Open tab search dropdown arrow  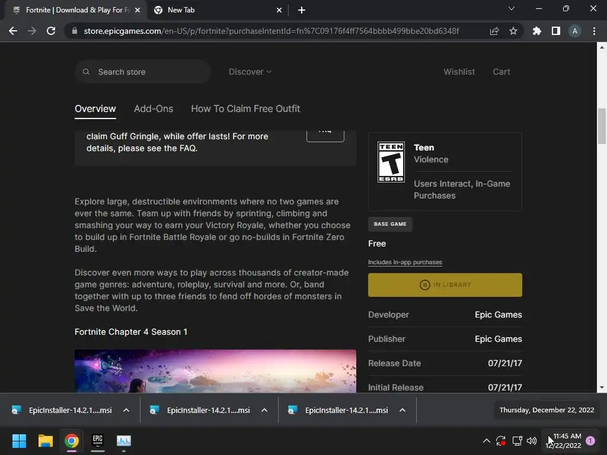(512, 8)
